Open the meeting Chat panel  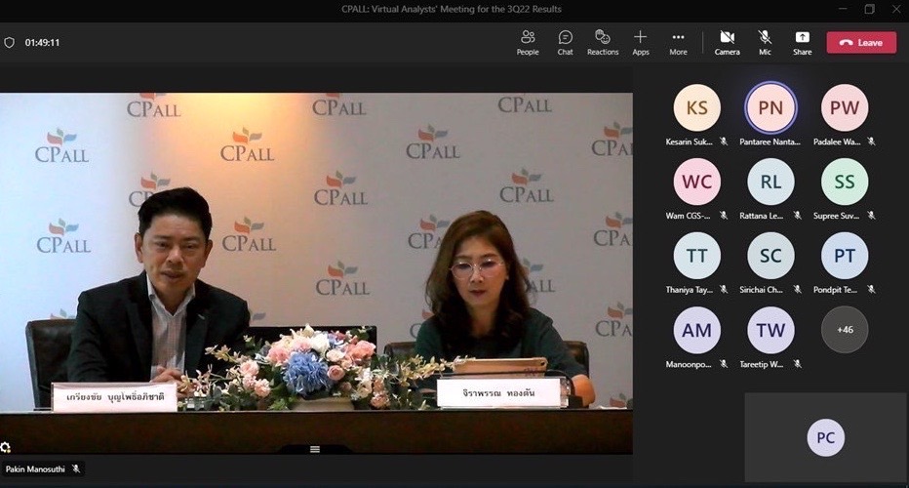(x=565, y=42)
